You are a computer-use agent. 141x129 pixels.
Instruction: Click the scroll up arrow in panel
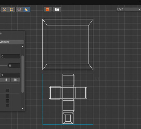coord(22,46)
